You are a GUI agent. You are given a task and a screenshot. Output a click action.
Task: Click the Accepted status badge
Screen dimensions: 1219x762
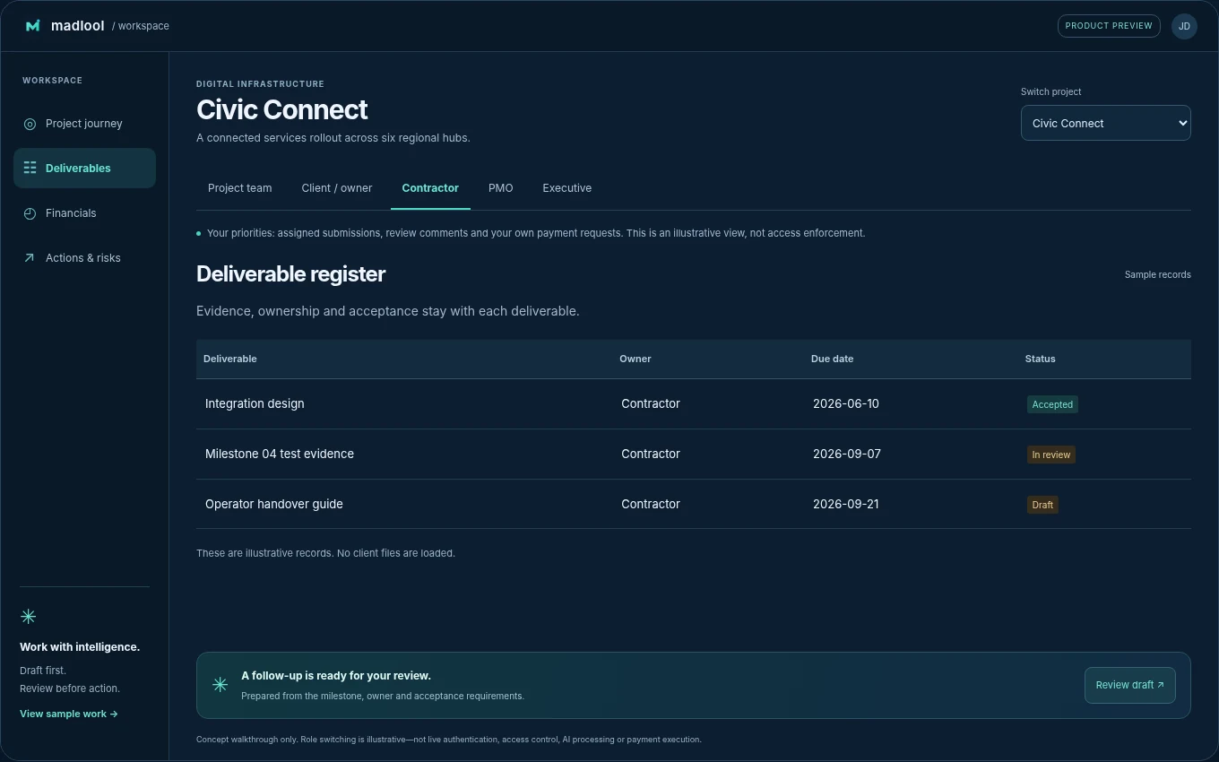point(1052,404)
